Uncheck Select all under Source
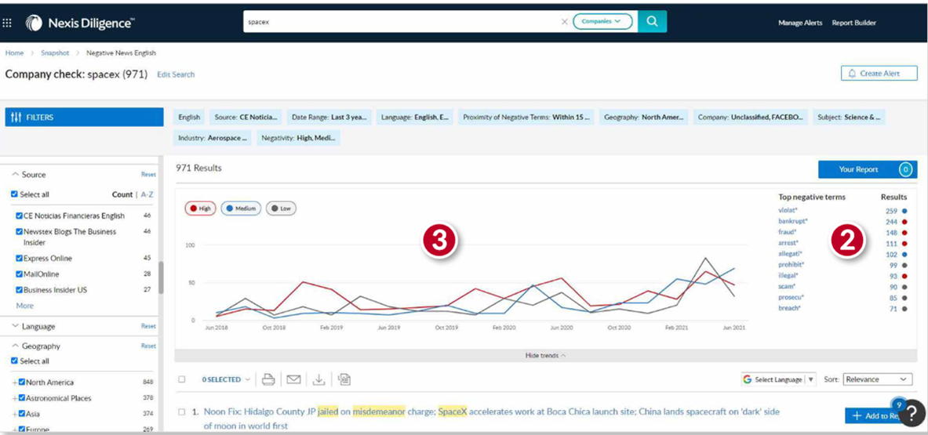The image size is (928, 435). 14,194
